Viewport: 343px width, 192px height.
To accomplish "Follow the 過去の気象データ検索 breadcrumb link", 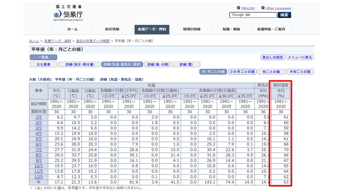I will (x=93, y=41).
